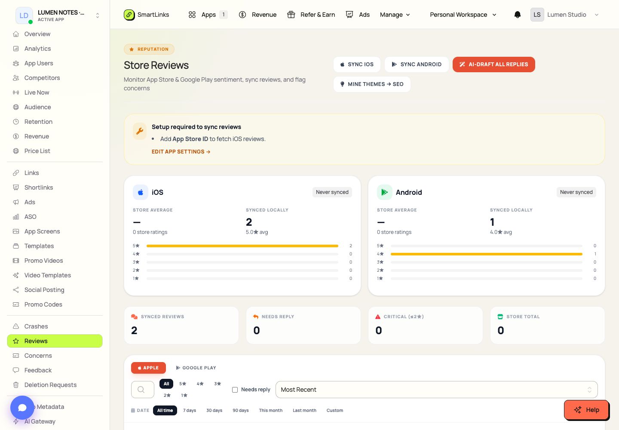Viewport: 619px width, 430px height.
Task: Click the Promo Videos film icon
Action: click(16, 261)
